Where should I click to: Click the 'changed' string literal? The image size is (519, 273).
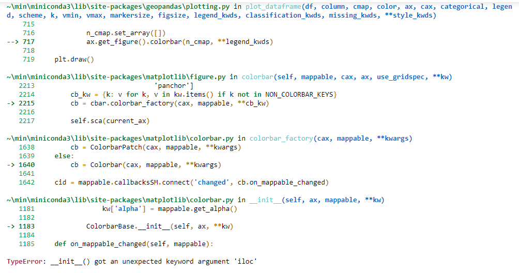[212, 183]
